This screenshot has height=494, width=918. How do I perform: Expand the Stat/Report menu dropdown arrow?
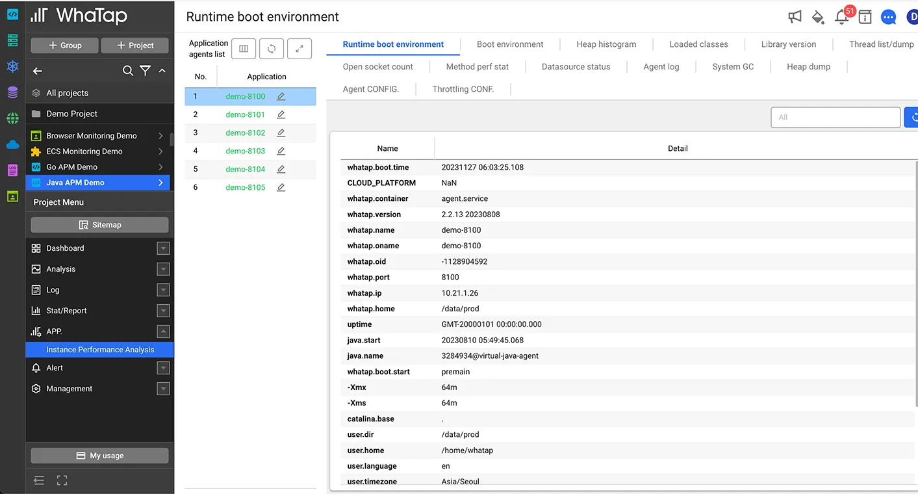(x=164, y=311)
